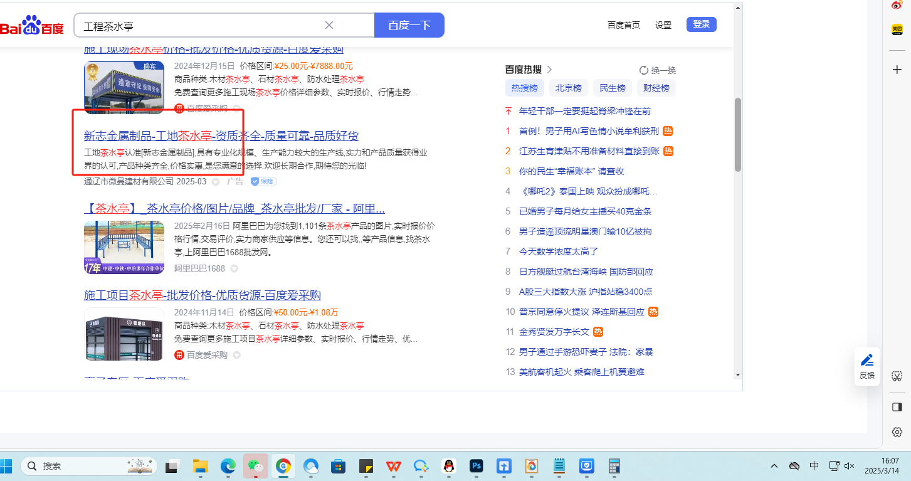
Task: Open the 施工项目茶水亭 批发价格 result link
Action: point(203,295)
